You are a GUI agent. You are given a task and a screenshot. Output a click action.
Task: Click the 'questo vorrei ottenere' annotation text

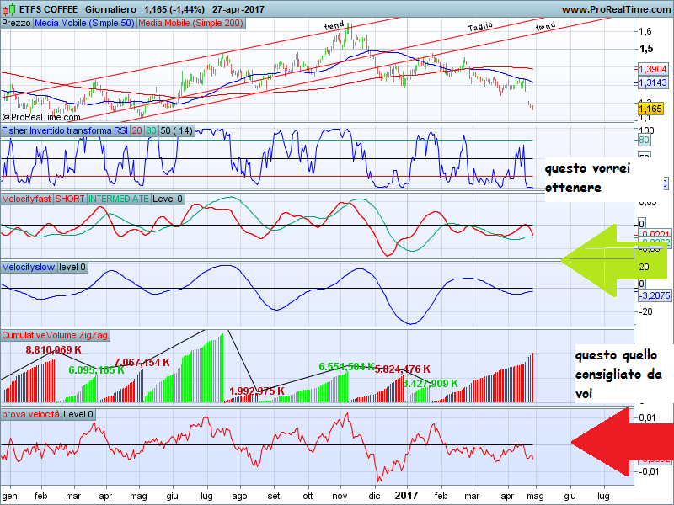tap(587, 178)
